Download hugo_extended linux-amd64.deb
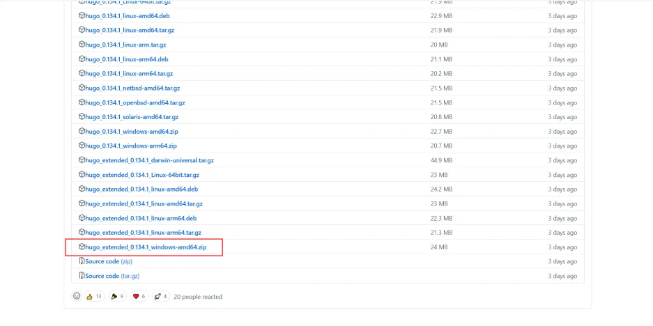The width and height of the screenshot is (653, 326). pyautogui.click(x=141, y=189)
